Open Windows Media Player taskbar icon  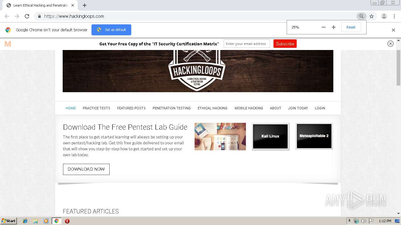(46, 221)
